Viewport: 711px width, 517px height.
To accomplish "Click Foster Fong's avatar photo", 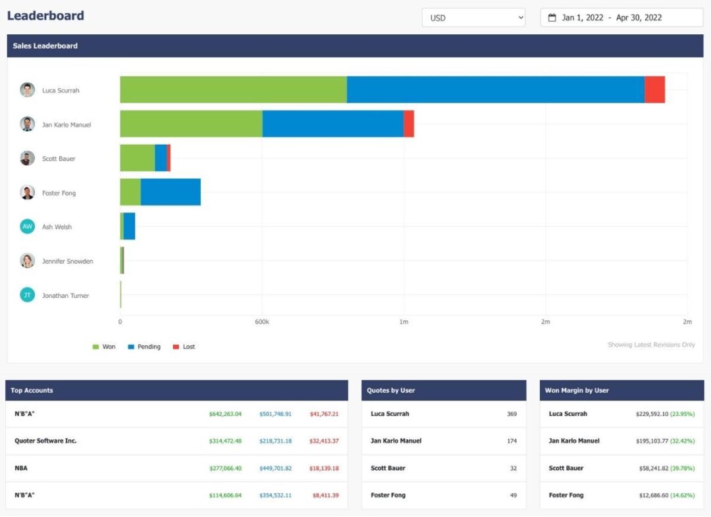I will 27,193.
